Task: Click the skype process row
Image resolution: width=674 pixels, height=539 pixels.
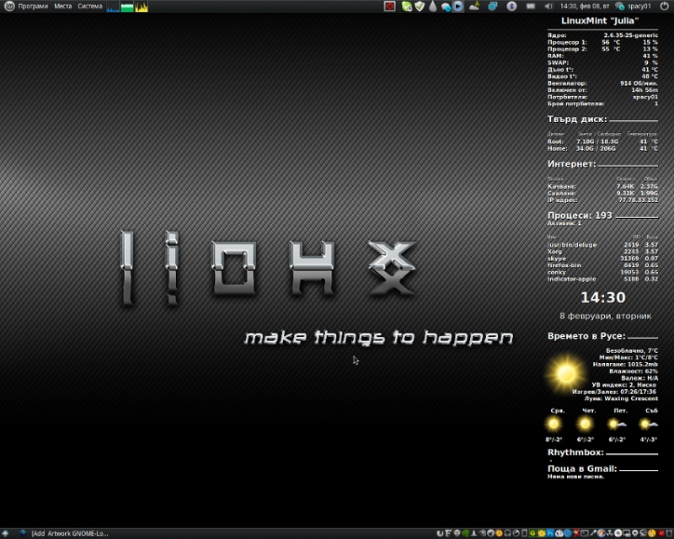Action: pos(602,259)
